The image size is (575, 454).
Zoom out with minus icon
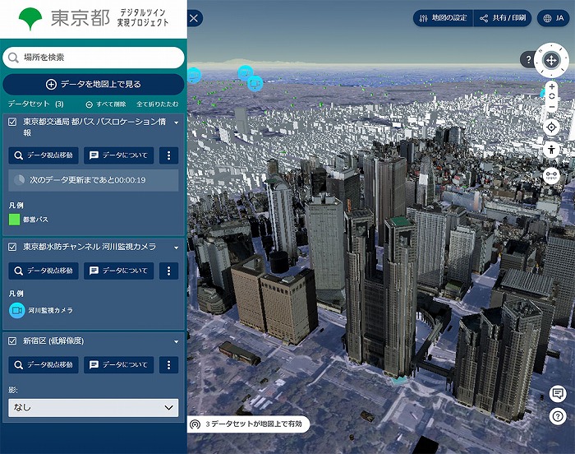pyautogui.click(x=551, y=107)
